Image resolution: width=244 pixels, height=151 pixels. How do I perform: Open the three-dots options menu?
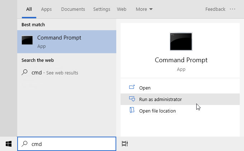[233, 9]
